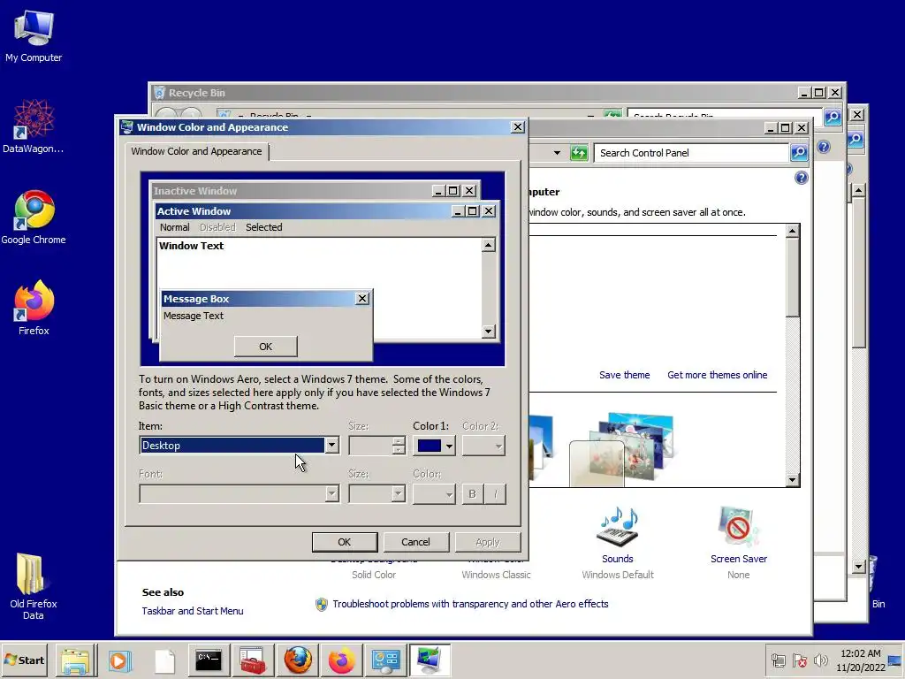The image size is (905, 679).
Task: Click the Recycle Bin window title bar icon
Action: (160, 93)
